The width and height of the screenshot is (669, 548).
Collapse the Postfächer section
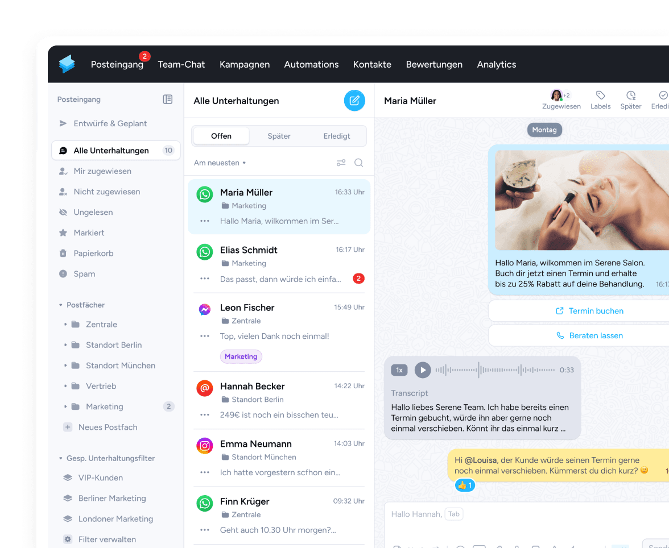tap(61, 305)
